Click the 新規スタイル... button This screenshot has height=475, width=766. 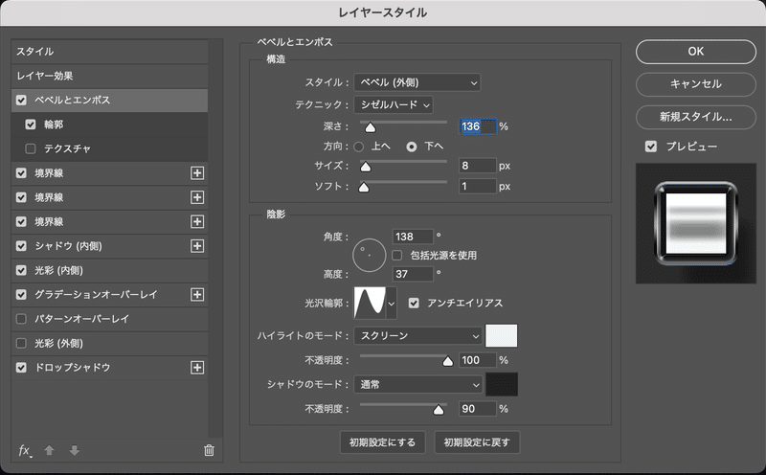[696, 117]
